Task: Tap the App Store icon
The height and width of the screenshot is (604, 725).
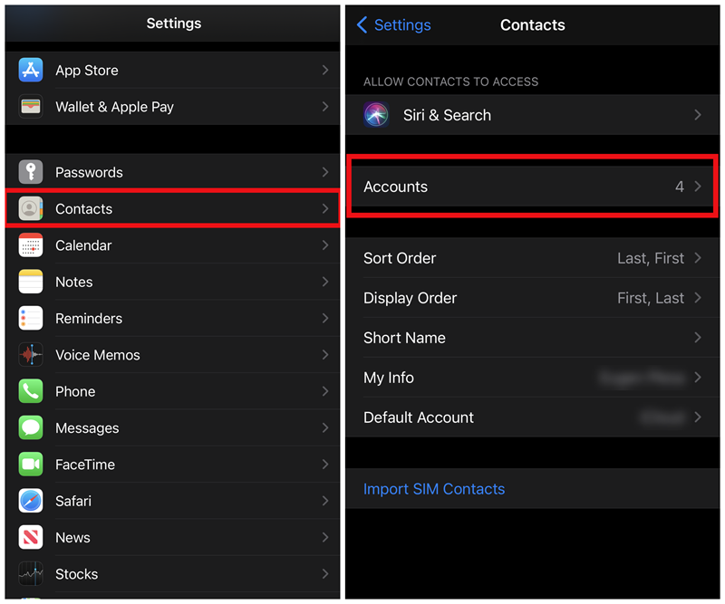Action: 31,71
